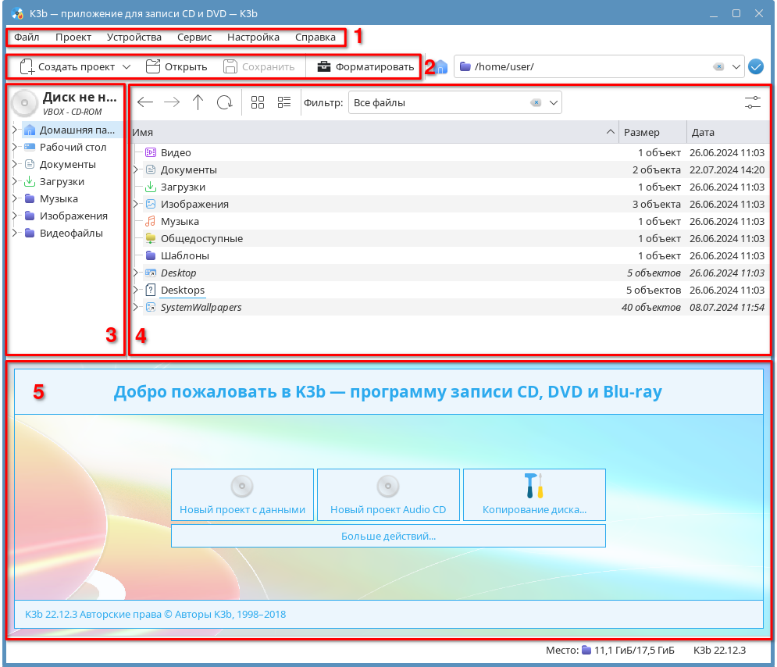Screen dimensions: 777x667
Task: Click the back navigation arrow icon
Action: click(x=145, y=102)
